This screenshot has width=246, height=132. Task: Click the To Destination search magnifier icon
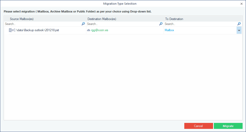(x=239, y=24)
